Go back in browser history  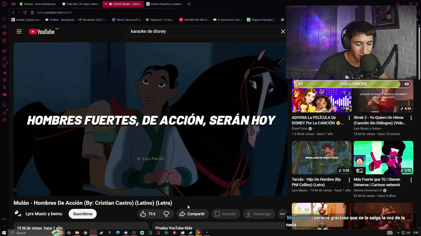(x=13, y=12)
